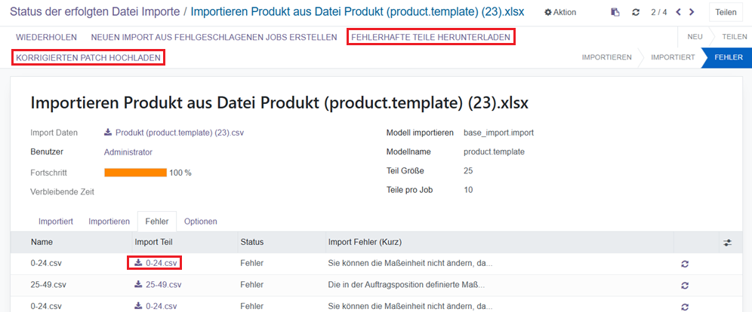Click the Wiederholen button
Image resolution: width=752 pixels, height=312 pixels.
tap(45, 37)
